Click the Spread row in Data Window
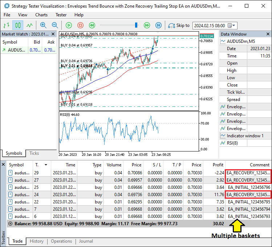The image size is (272, 247). [x=245, y=100]
